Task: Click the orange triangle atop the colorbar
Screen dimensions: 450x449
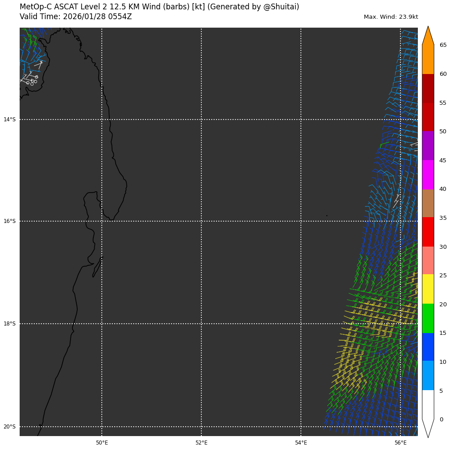Action: 428,37
